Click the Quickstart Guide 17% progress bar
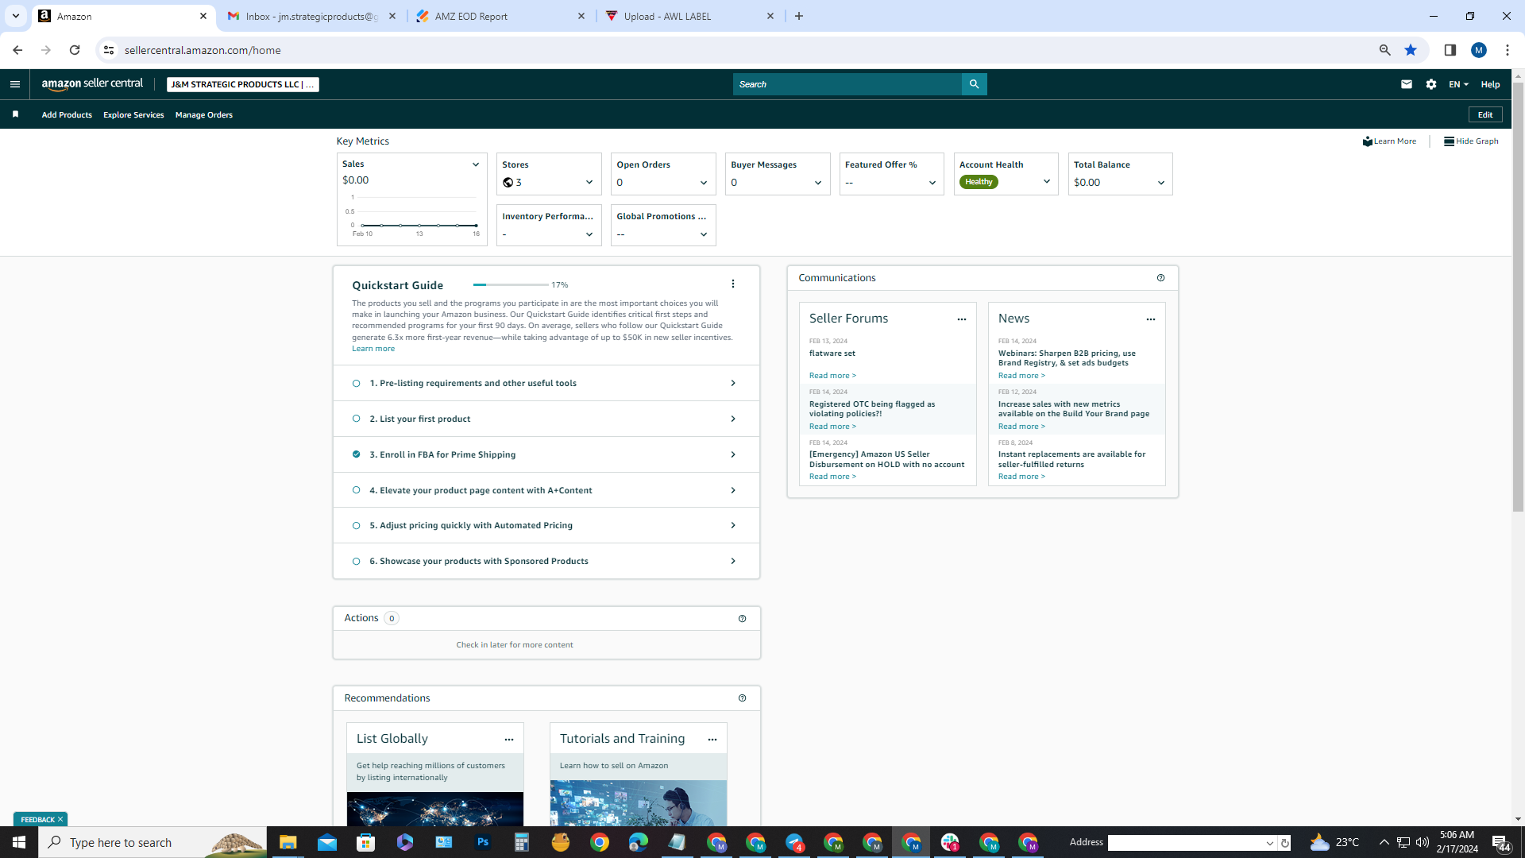Image resolution: width=1525 pixels, height=858 pixels. point(511,284)
